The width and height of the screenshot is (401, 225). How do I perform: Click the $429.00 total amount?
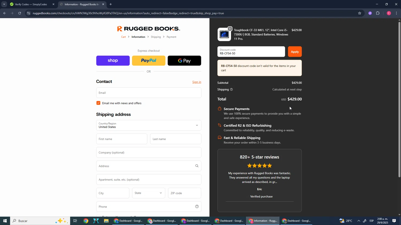(x=295, y=99)
